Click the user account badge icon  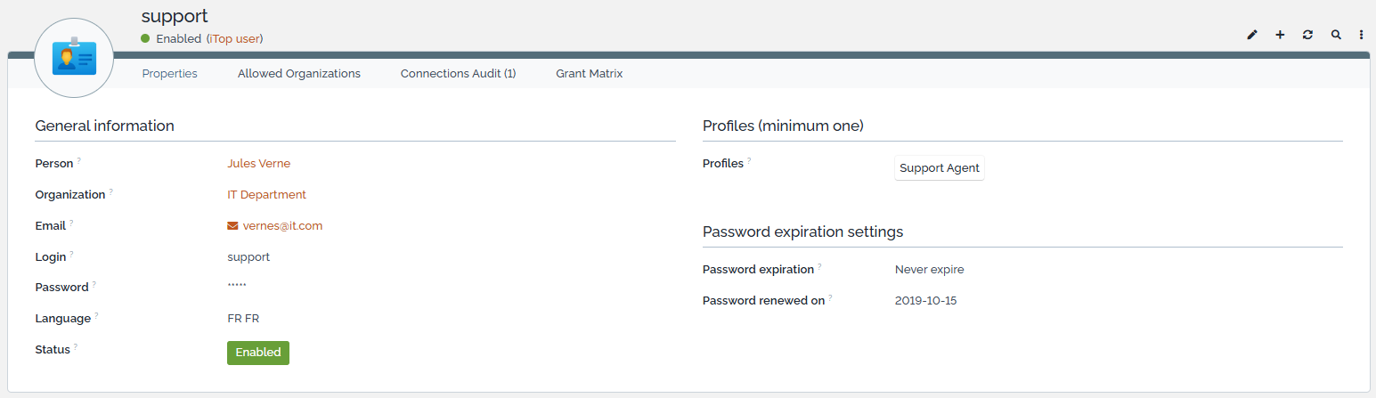click(74, 59)
